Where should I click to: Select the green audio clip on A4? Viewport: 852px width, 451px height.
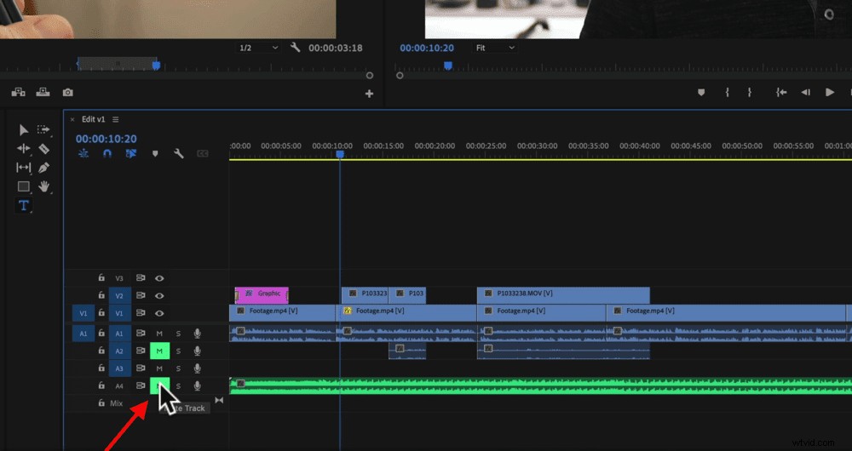541,385
